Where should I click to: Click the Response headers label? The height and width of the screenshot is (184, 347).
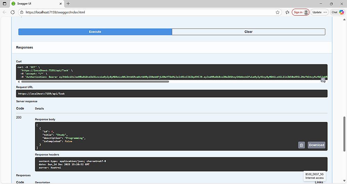[47, 155]
